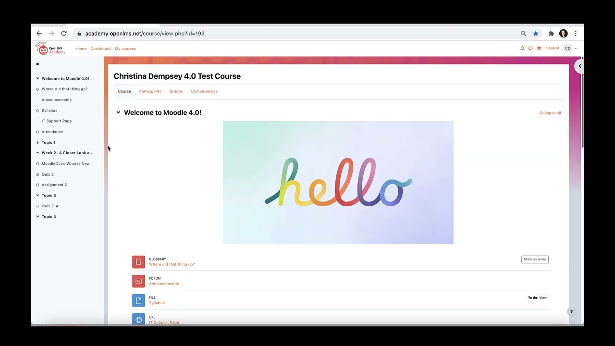Open the Course tab
The image size is (615, 346).
pos(124,91)
